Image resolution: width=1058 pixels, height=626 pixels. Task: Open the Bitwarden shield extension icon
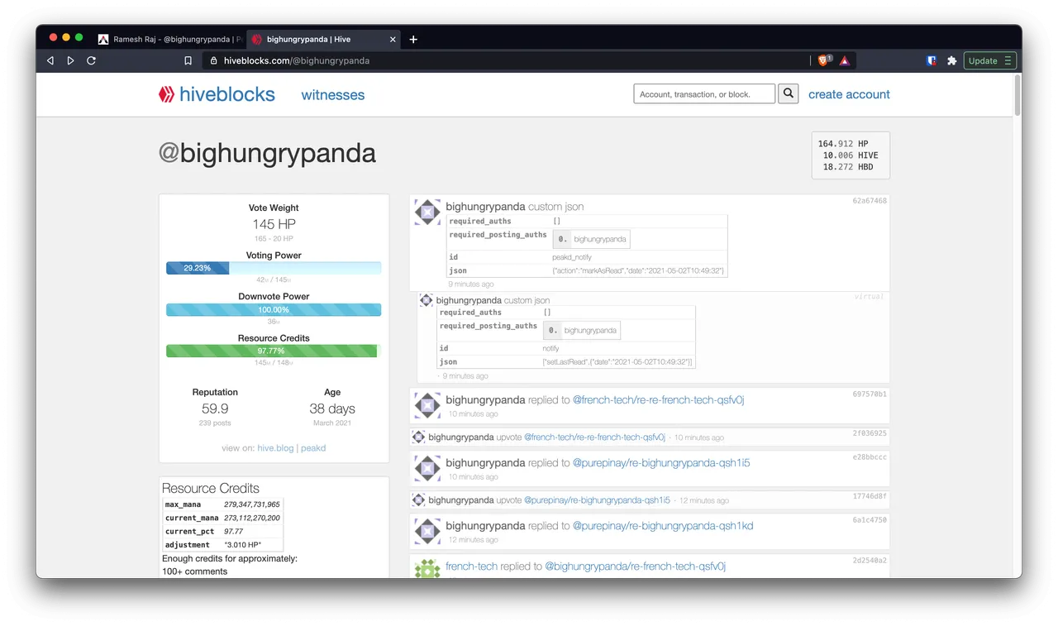coord(931,60)
